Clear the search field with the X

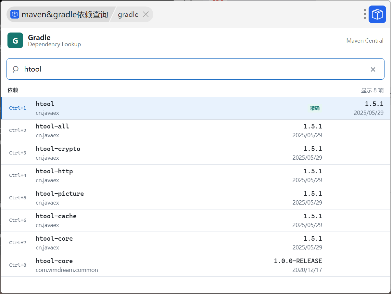pyautogui.click(x=373, y=69)
